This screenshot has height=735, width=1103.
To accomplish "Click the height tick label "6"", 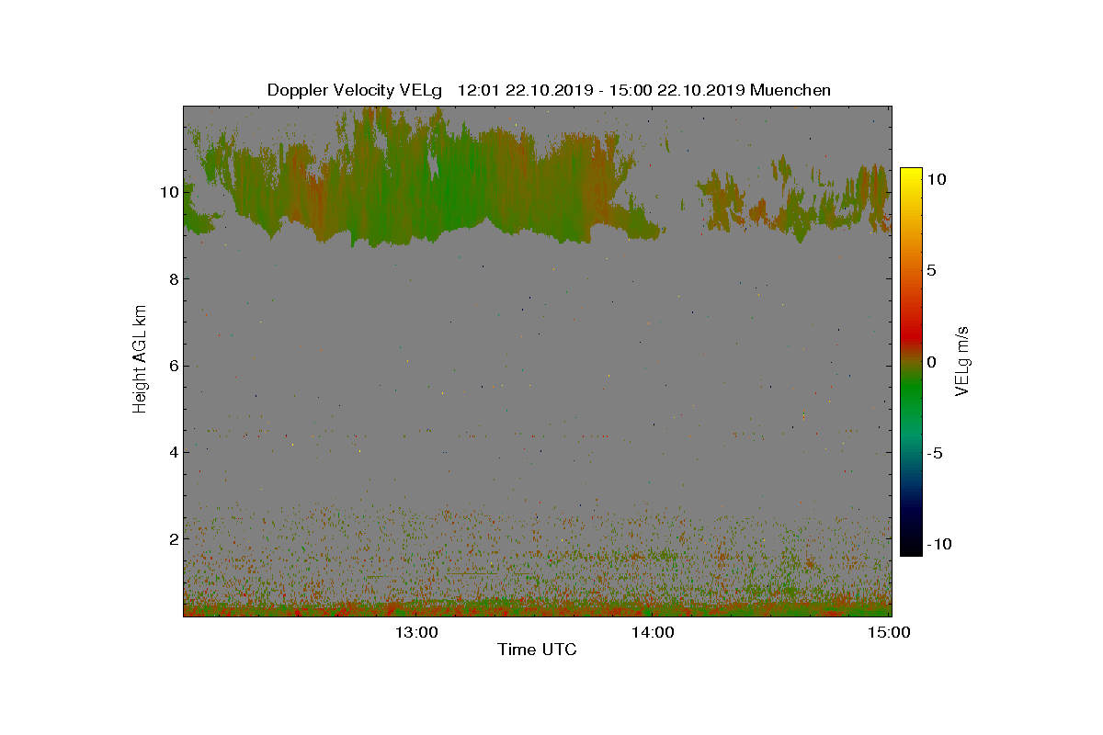I will pyautogui.click(x=172, y=365).
